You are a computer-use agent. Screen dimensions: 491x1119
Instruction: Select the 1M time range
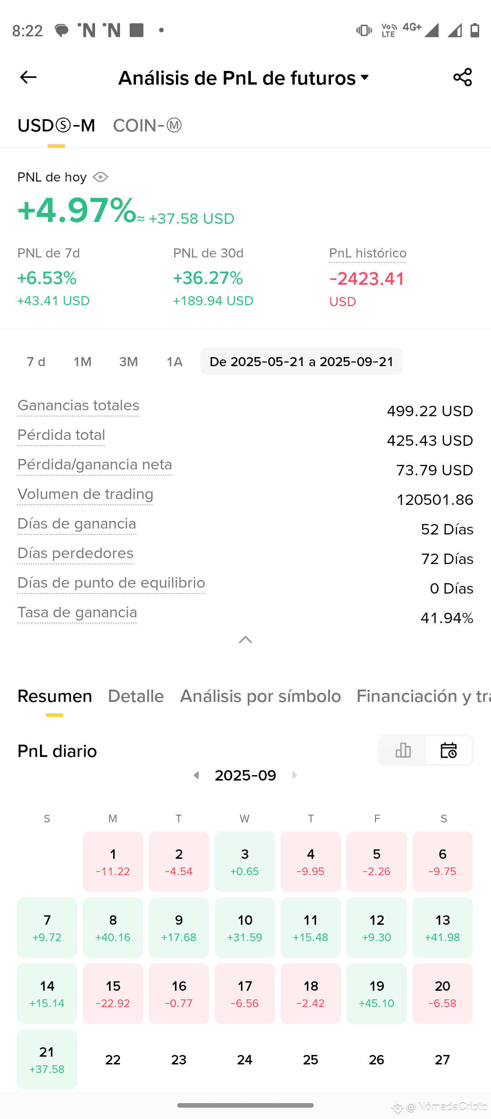pos(82,362)
